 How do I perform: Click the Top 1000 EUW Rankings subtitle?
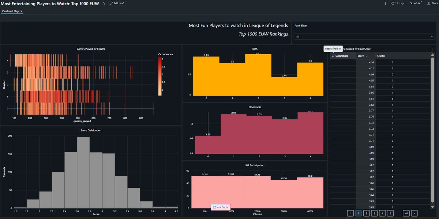pyautogui.click(x=263, y=34)
